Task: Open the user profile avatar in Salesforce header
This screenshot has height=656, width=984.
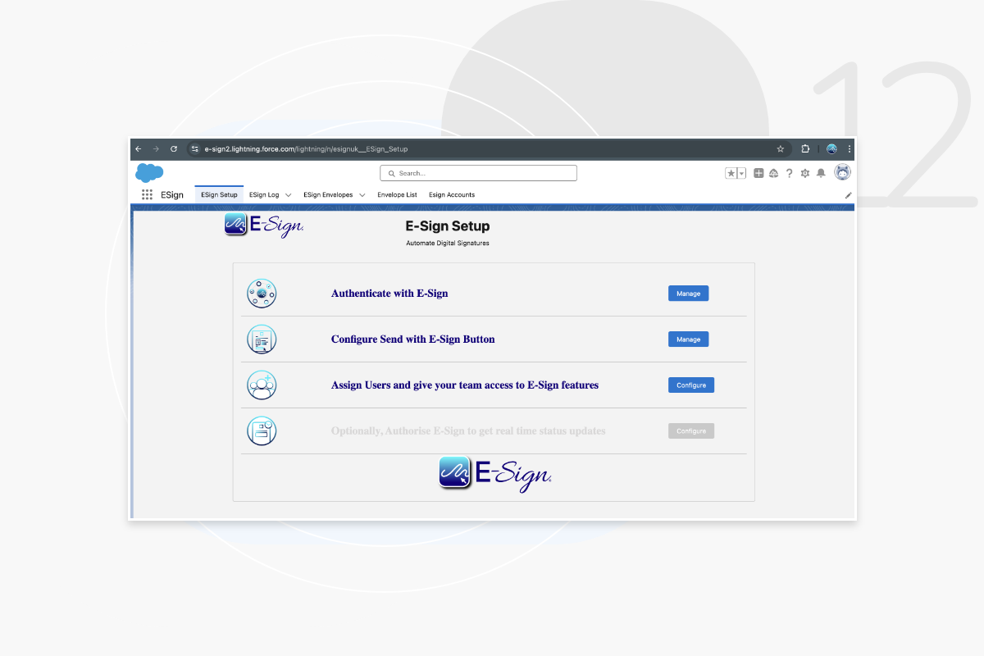Action: click(842, 172)
